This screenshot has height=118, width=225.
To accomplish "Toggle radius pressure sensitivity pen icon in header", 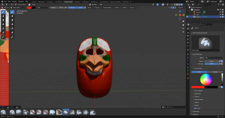I will 66,7.
